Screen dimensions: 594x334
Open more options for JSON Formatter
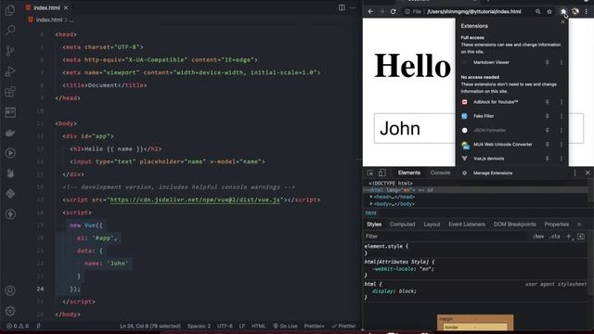click(562, 130)
